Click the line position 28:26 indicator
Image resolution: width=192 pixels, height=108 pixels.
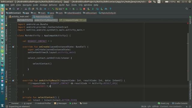(x=143, y=106)
